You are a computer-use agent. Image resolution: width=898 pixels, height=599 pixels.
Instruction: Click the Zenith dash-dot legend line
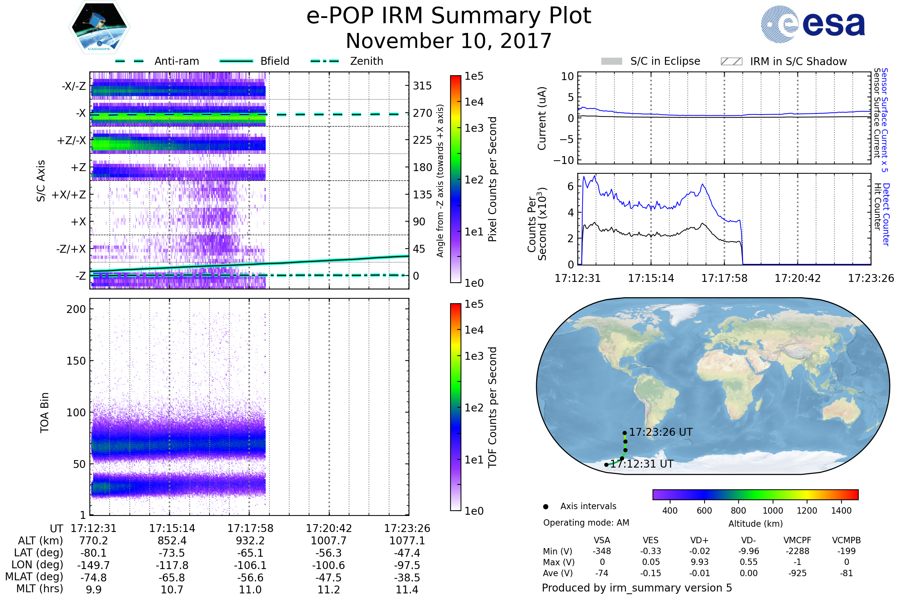324,61
